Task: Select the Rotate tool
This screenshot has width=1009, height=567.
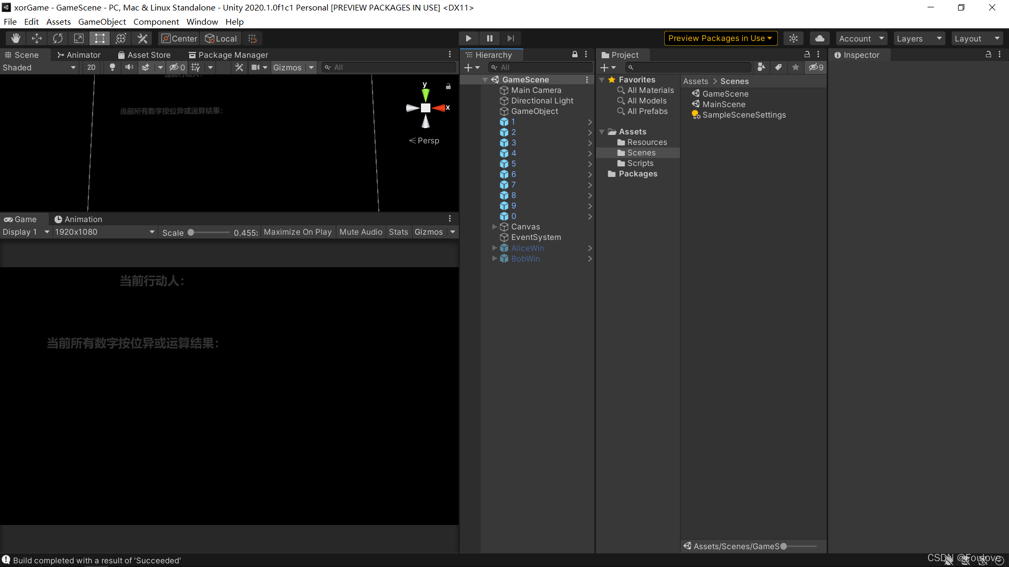Action: (58, 38)
